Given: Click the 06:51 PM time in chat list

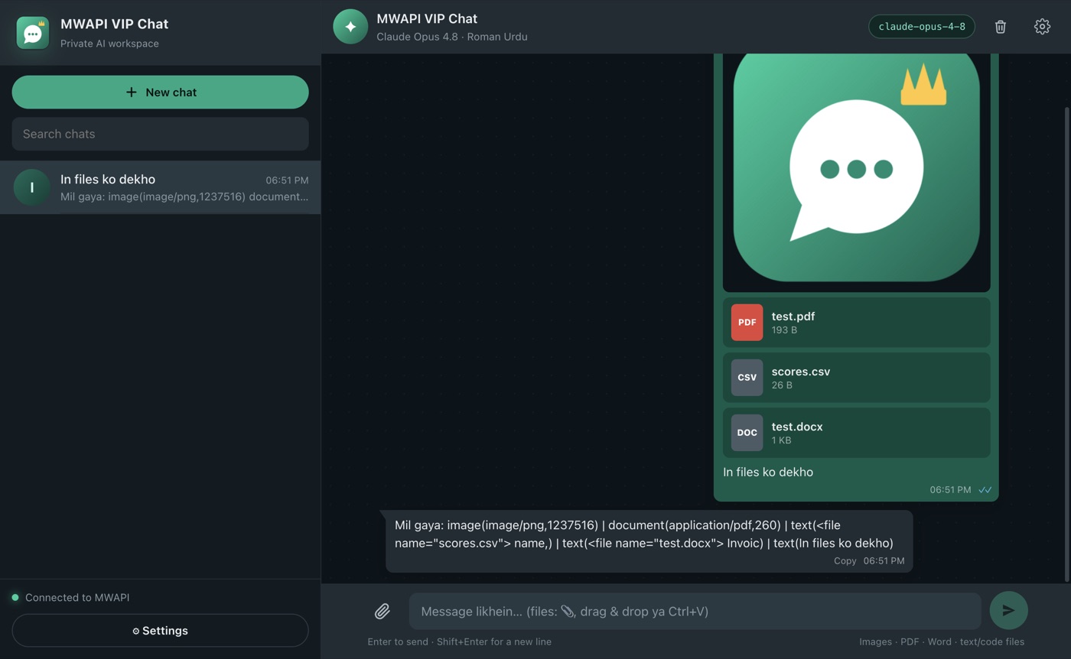Looking at the screenshot, I should coord(287,180).
